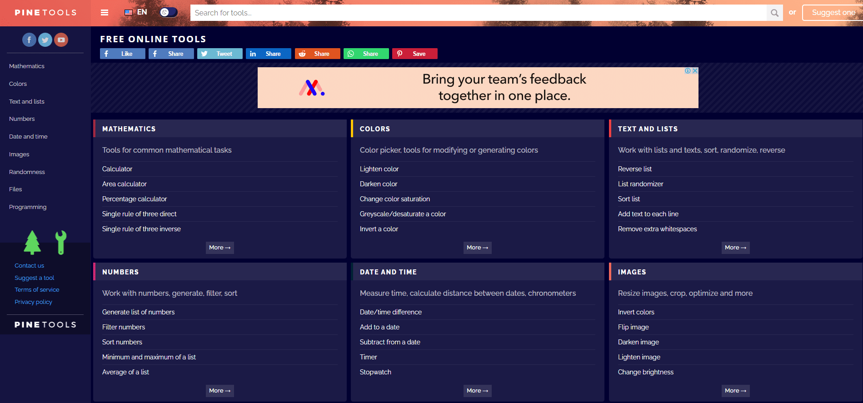This screenshot has height=403, width=863.
Task: Click the Reddit Share button
Action: 318,54
